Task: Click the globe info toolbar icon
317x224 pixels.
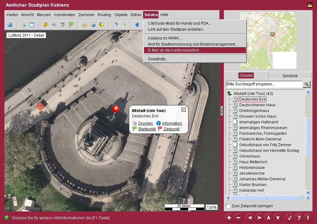Action: tap(10, 25)
